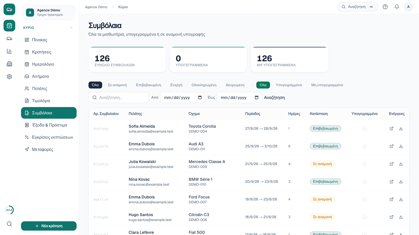Download Sofia Almeida's contract
The width and height of the screenshot is (419, 235).
pyautogui.click(x=401, y=129)
